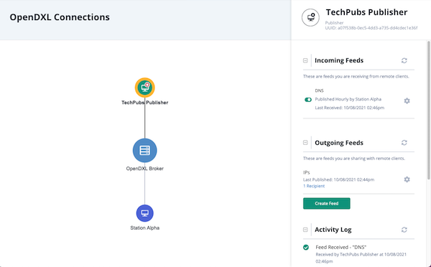This screenshot has width=431, height=267.
Task: Click the Feed Received - "DNS" log entry
Action: 340,247
